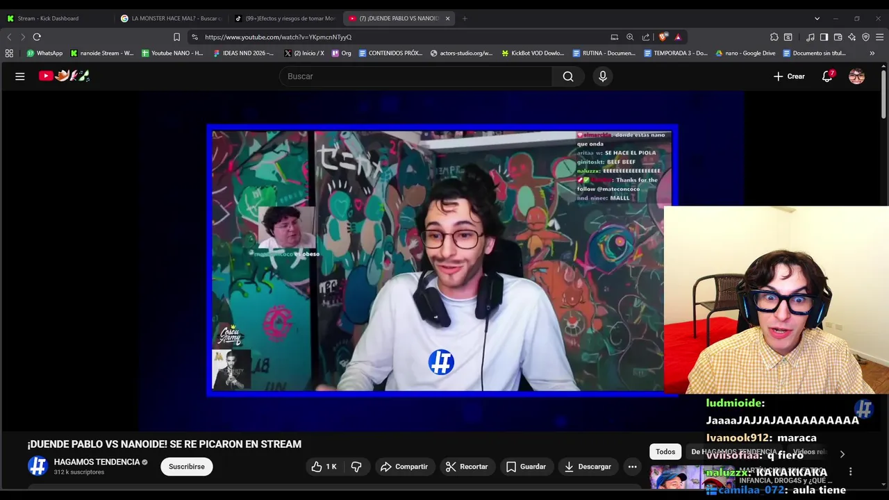Switch to the TikTok Efectos y riesgos tab
This screenshot has height=500, width=889.
(285, 18)
